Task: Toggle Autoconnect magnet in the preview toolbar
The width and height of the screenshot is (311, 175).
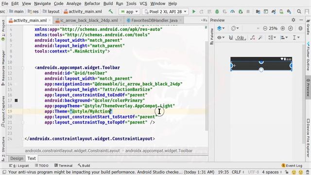Action: coord(231,37)
